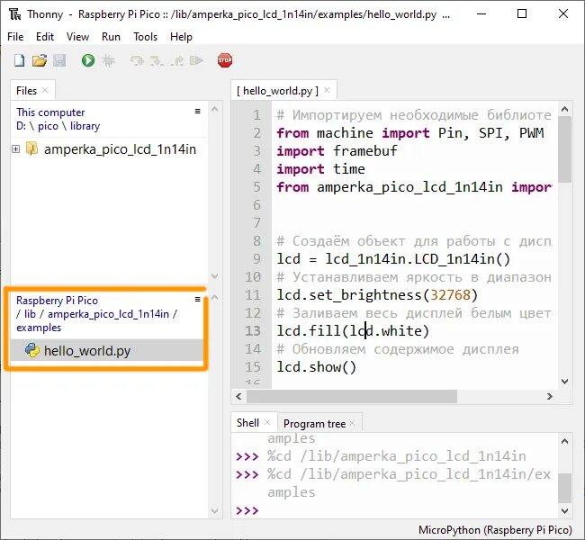Open the File menu
This screenshot has height=540, width=585.
coord(15,37)
